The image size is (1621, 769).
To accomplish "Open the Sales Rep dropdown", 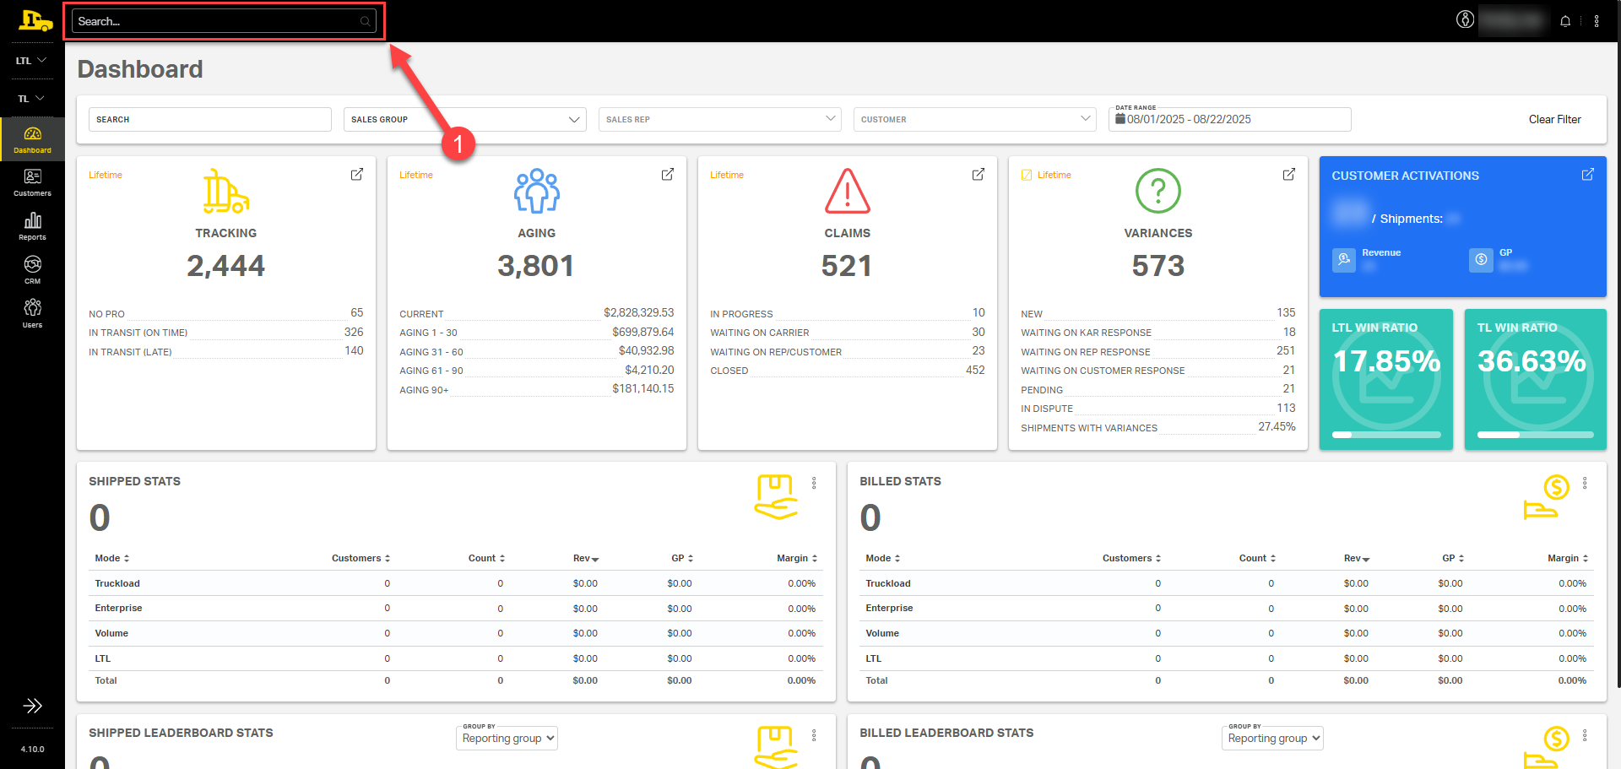I will [720, 119].
